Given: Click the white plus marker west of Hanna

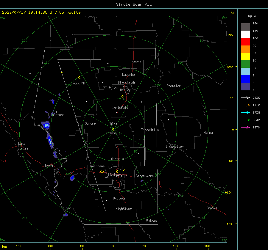Looking at the screenshot, I should [x=168, y=120].
